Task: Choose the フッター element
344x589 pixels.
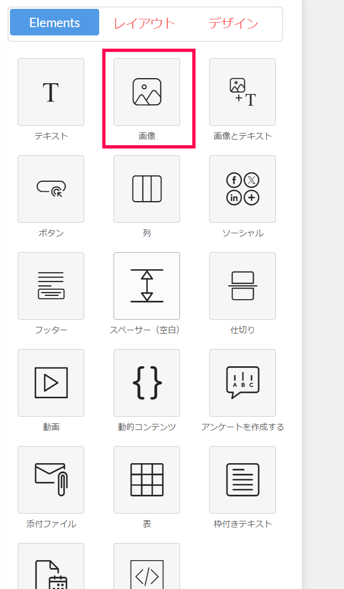Action: coord(51,286)
